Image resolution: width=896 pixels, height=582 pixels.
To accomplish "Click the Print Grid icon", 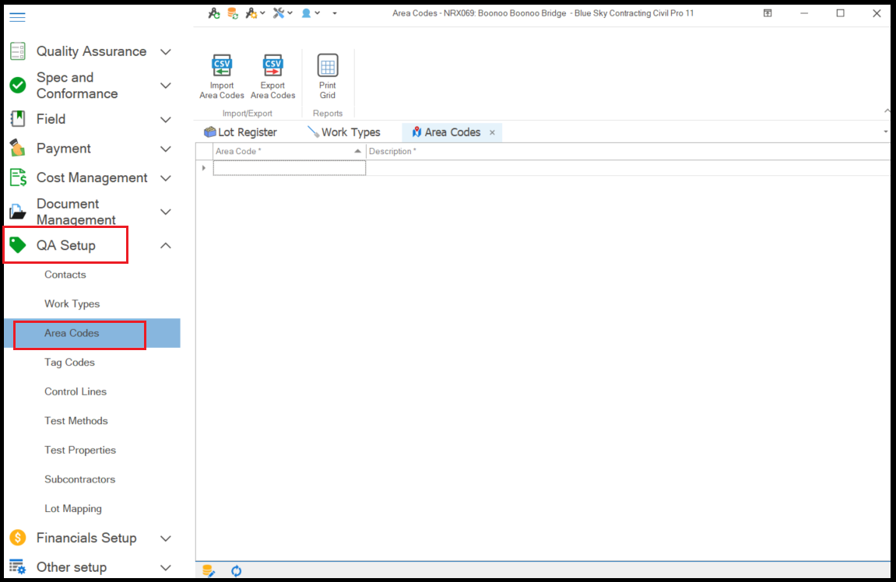I will (x=328, y=65).
